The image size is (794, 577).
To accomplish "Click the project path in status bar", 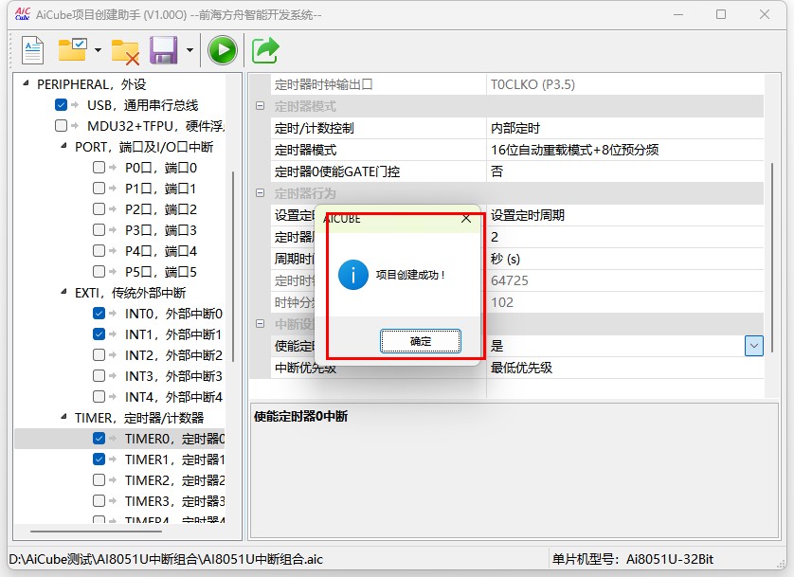I will [x=166, y=559].
